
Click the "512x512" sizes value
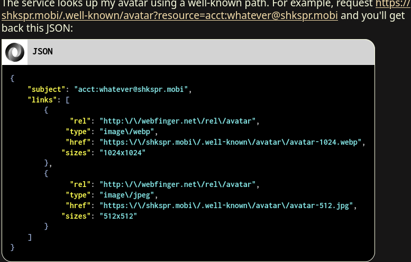click(118, 216)
